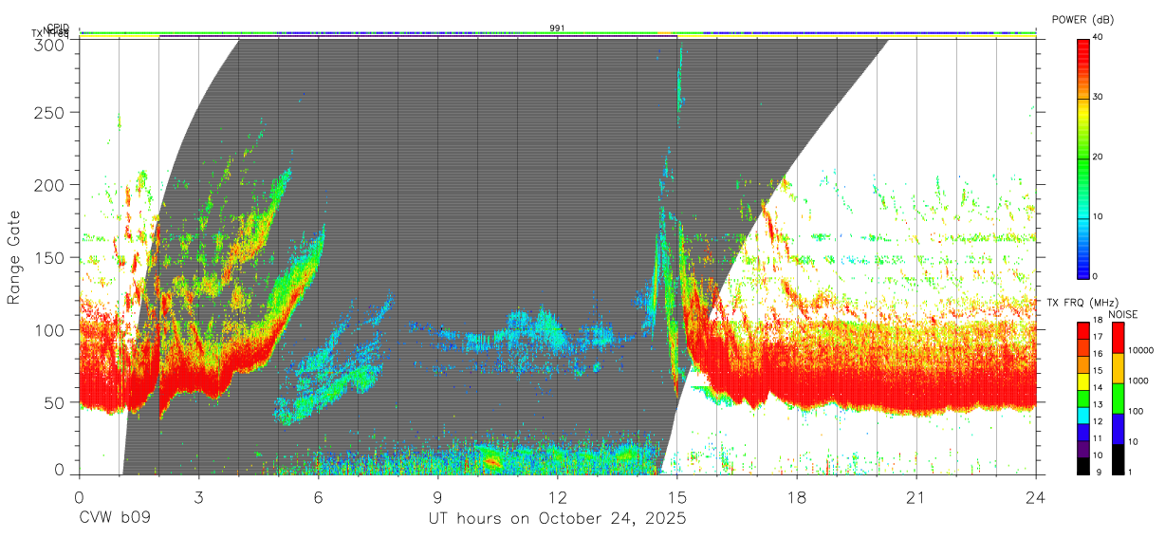Click the x-axis tick label '9'

pyautogui.click(x=437, y=497)
